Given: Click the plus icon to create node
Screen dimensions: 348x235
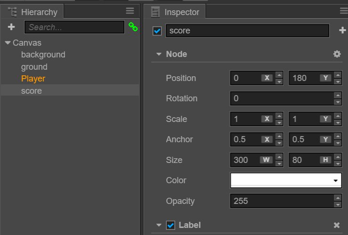Looking at the screenshot, I should pos(12,27).
